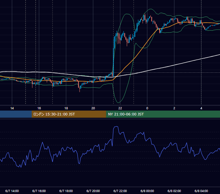The image size is (220, 194).
Task: Click the NY 21:00-06:00 JST session bar
Action: (163, 114)
